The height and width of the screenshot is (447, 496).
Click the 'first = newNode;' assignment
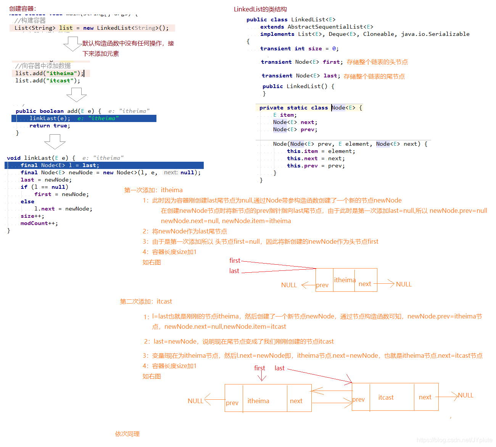point(61,194)
